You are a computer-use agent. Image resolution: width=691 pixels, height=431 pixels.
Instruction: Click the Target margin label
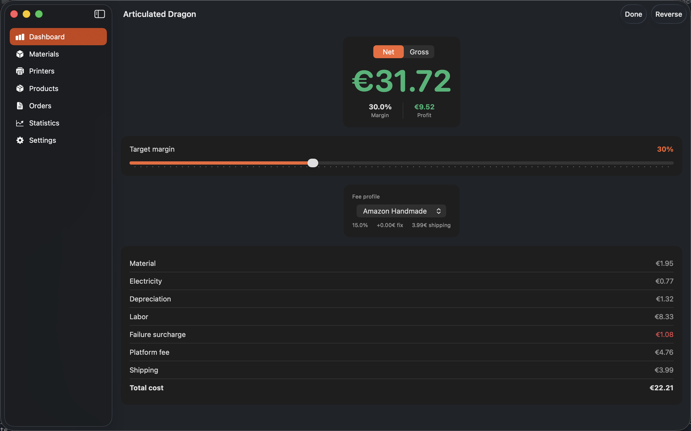[x=152, y=149]
